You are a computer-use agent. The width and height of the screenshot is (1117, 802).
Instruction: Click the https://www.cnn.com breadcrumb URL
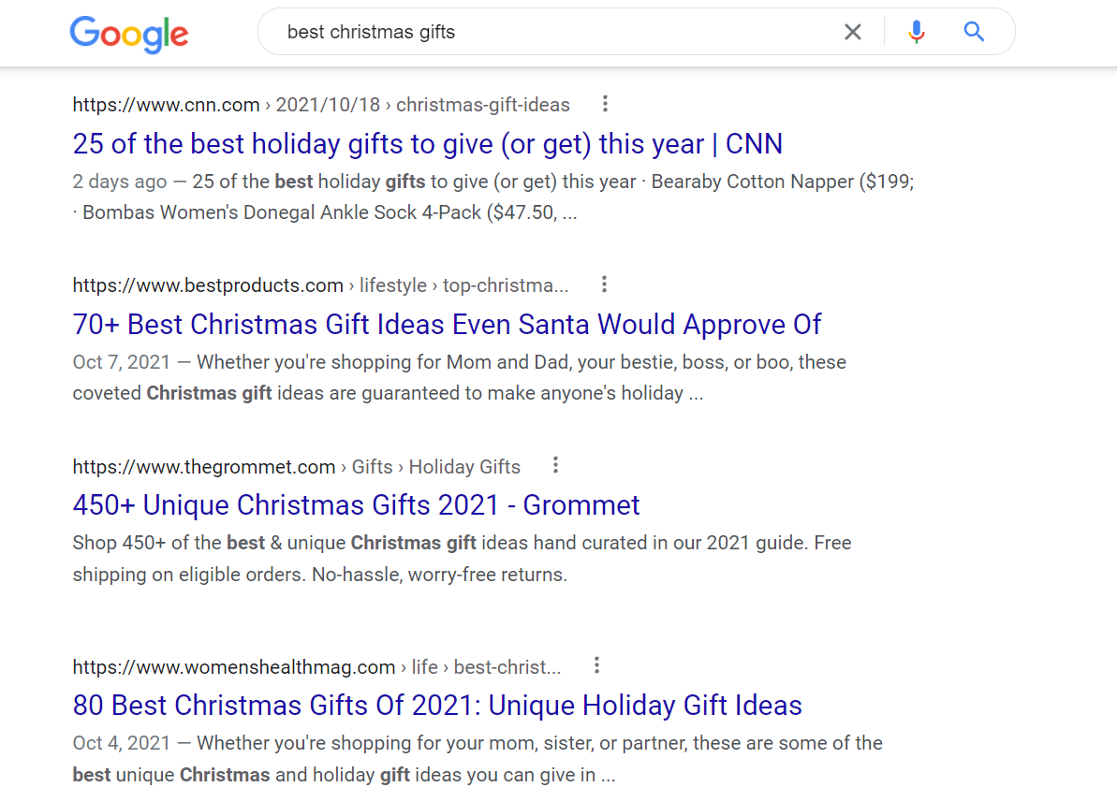coord(166,104)
